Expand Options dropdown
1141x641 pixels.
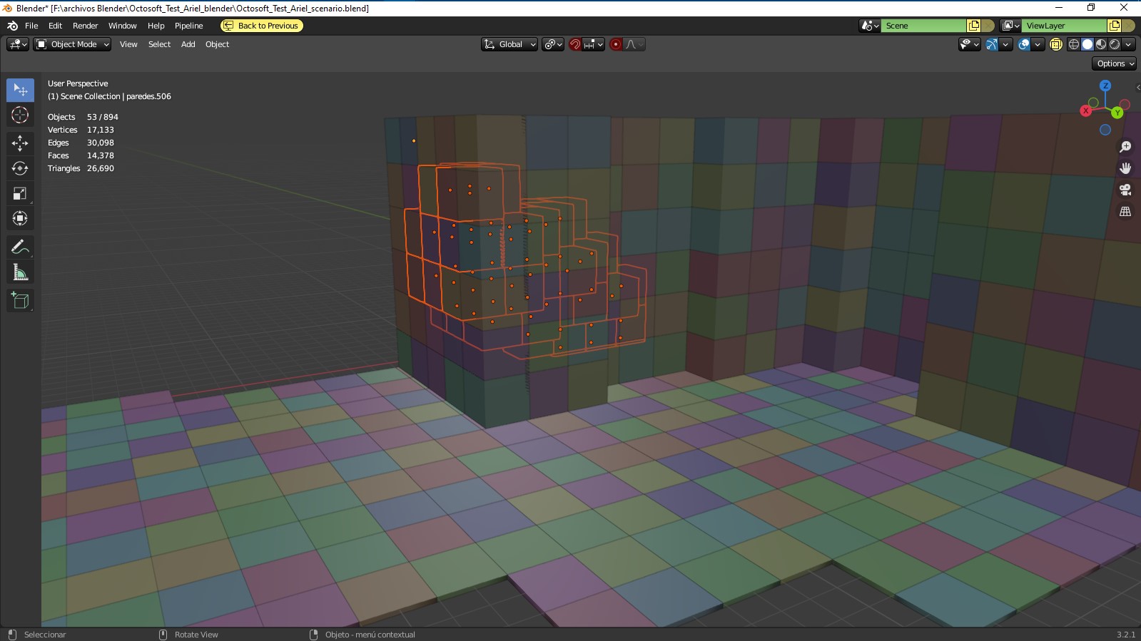pos(1115,63)
